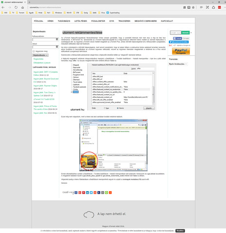Viewport: 226px width, 233px height.
Task: Click the red extension icon in toolbar
Action: (x=219, y=7)
